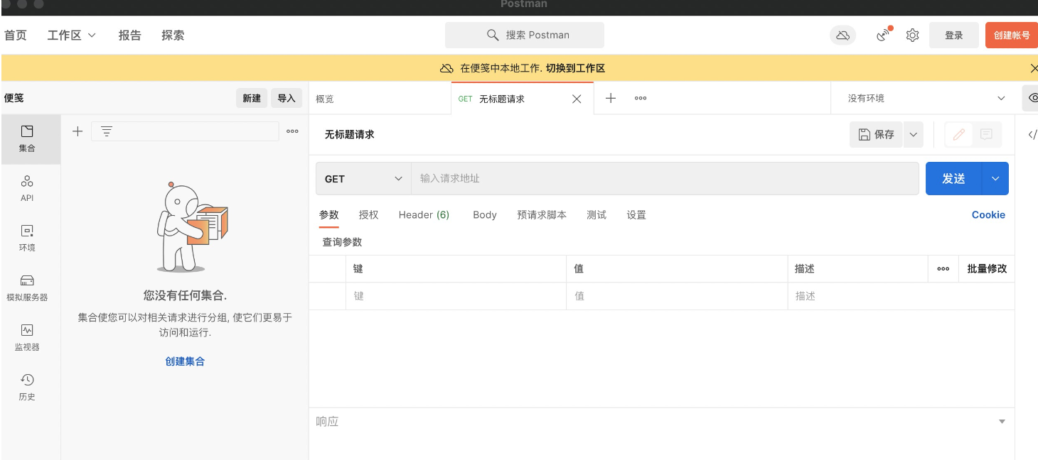Click the 值 value input cell
Image resolution: width=1038 pixels, height=460 pixels.
(x=677, y=296)
